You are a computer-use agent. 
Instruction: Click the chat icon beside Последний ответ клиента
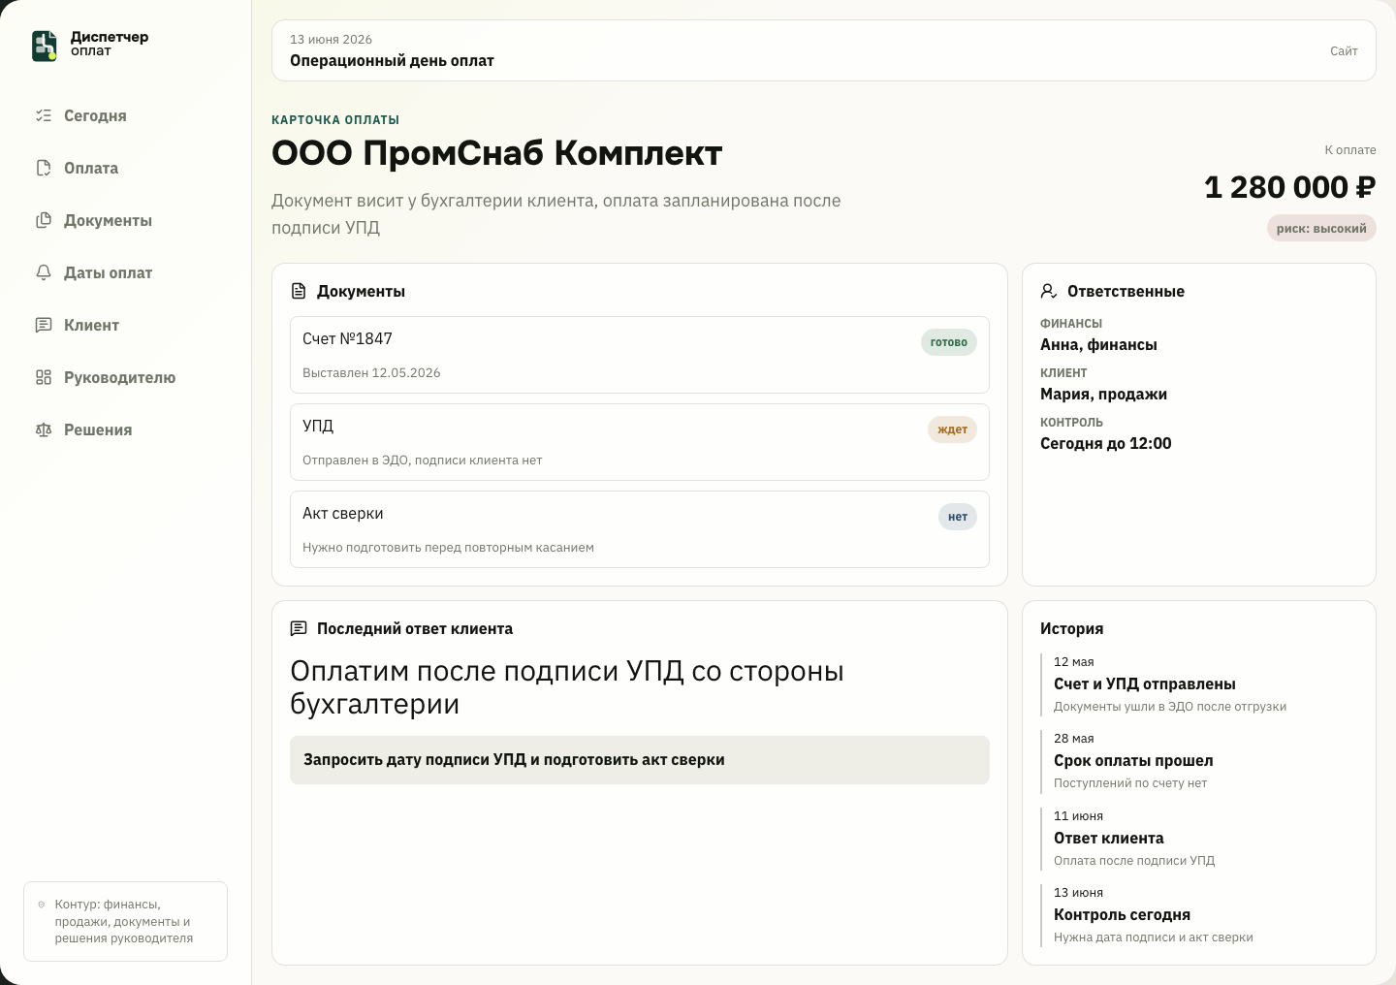point(299,628)
